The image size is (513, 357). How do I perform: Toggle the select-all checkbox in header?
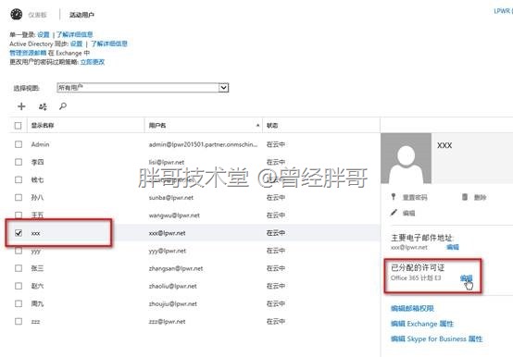[18, 126]
